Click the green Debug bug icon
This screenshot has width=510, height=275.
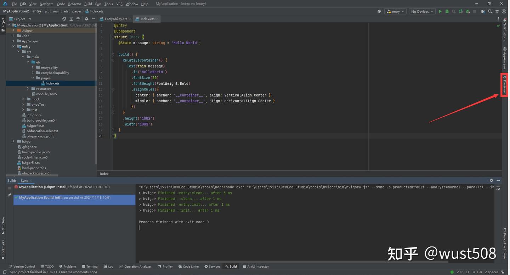pos(447,11)
